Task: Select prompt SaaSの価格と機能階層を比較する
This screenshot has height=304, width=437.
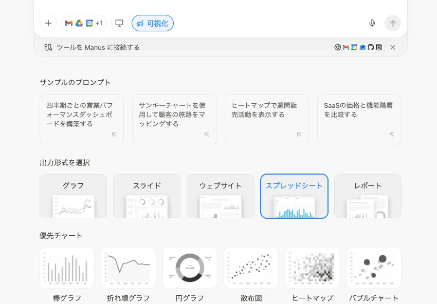Action: click(359, 120)
